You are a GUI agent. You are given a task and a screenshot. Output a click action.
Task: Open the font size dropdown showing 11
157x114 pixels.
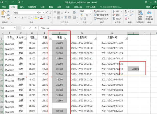[x=44, y=13]
